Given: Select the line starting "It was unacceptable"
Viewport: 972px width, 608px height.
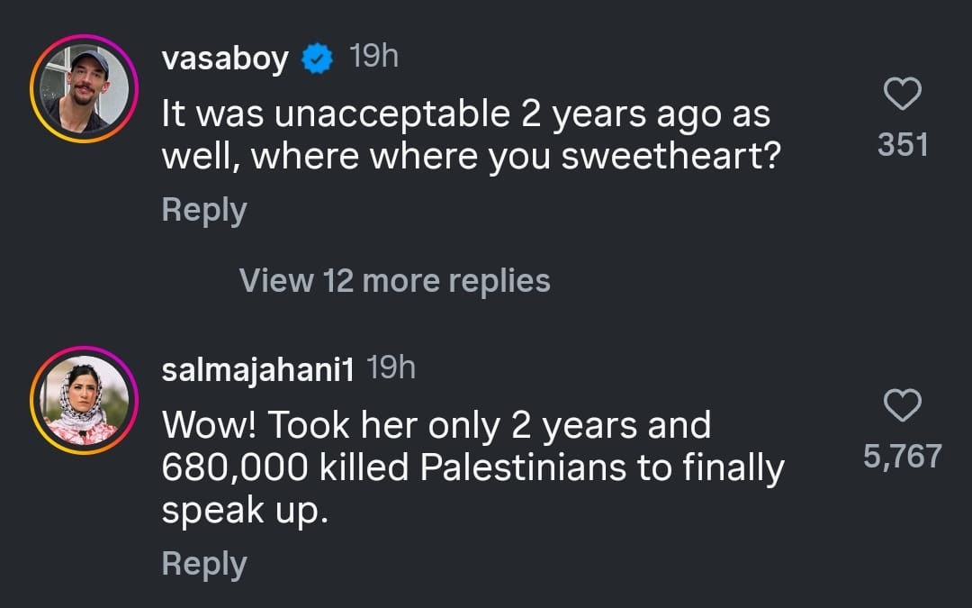Looking at the screenshot, I should [464, 114].
